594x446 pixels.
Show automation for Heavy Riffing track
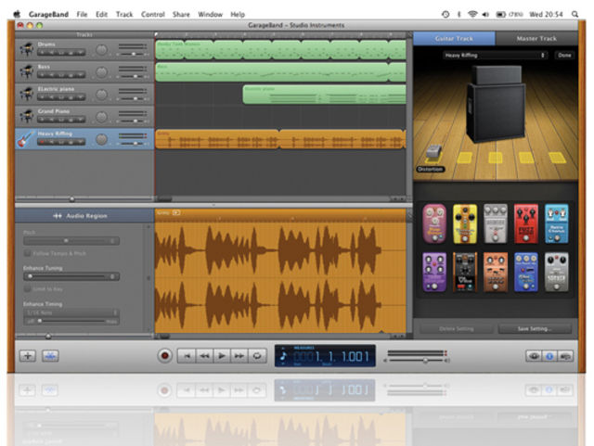pyautogui.click(x=81, y=143)
